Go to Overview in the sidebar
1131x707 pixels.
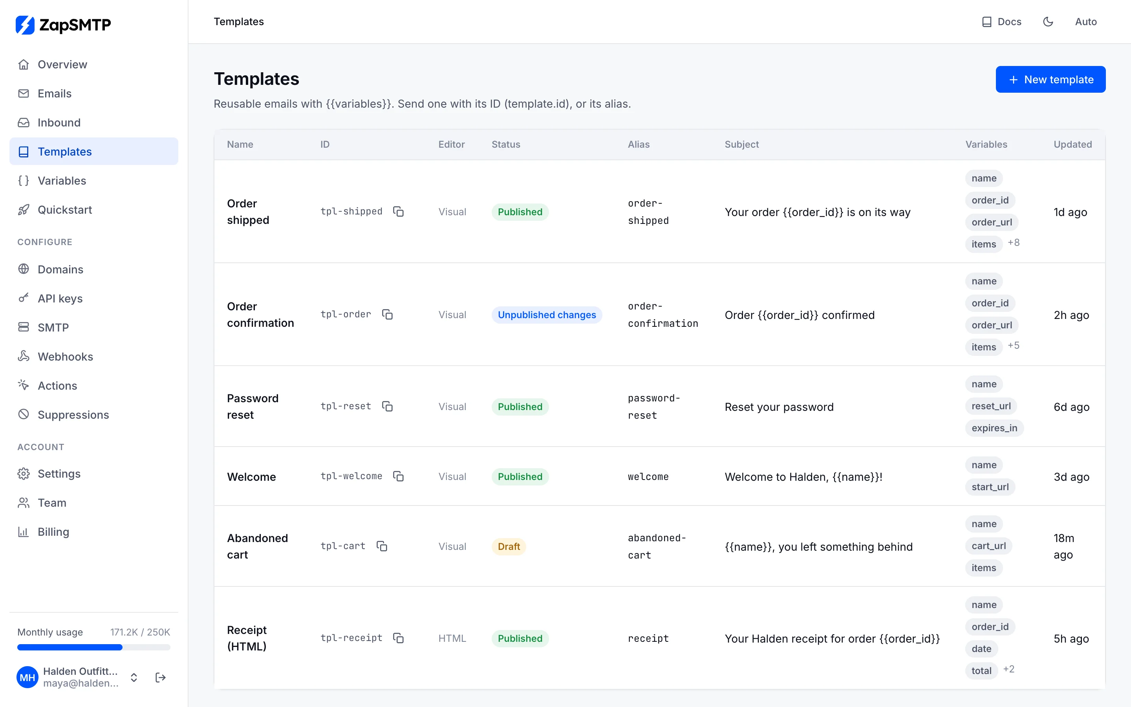(x=93, y=64)
